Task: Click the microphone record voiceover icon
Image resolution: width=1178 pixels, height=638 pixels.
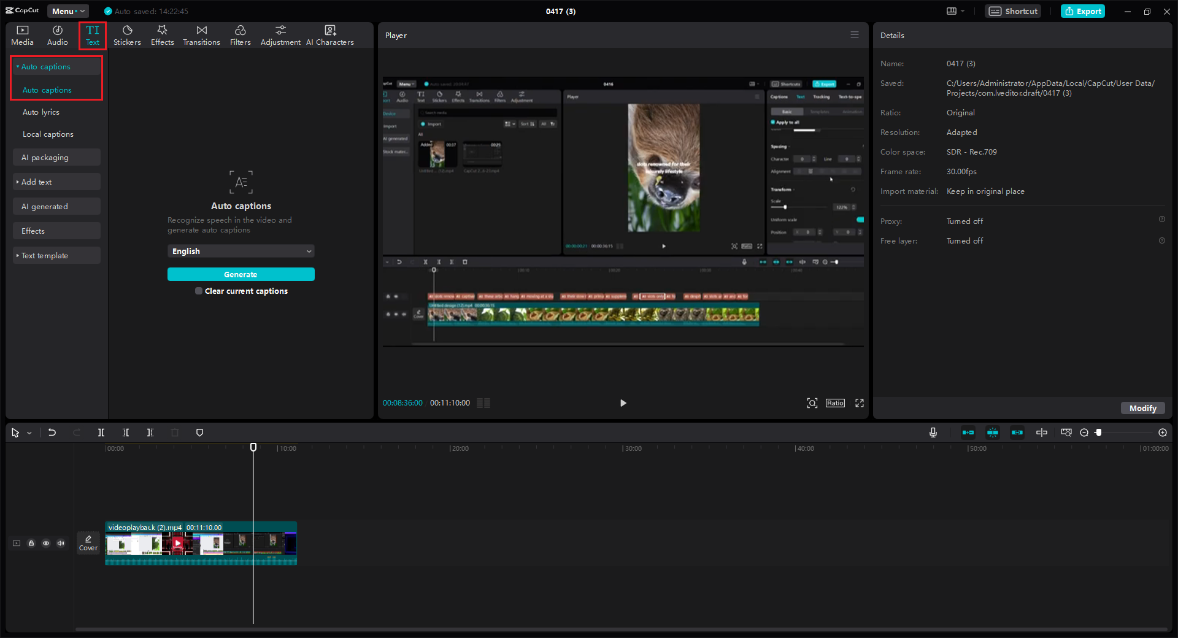Action: pyautogui.click(x=933, y=432)
